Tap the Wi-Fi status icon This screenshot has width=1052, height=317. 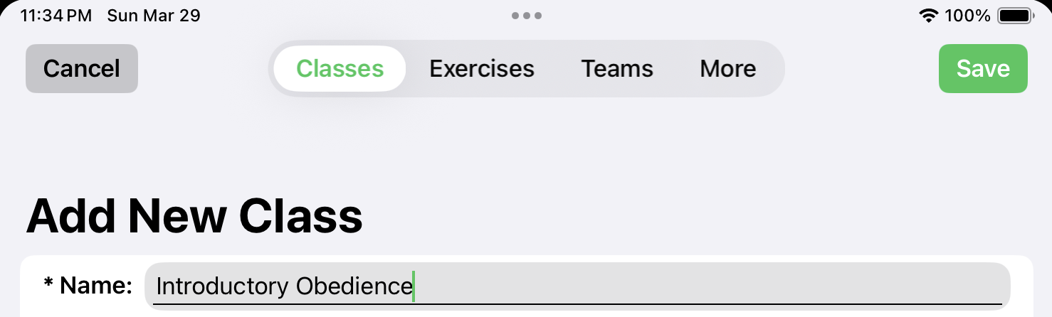[x=929, y=16]
